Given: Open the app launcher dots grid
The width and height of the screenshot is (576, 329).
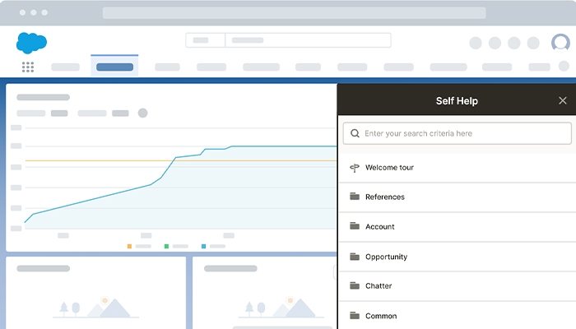Looking at the screenshot, I should click(28, 67).
